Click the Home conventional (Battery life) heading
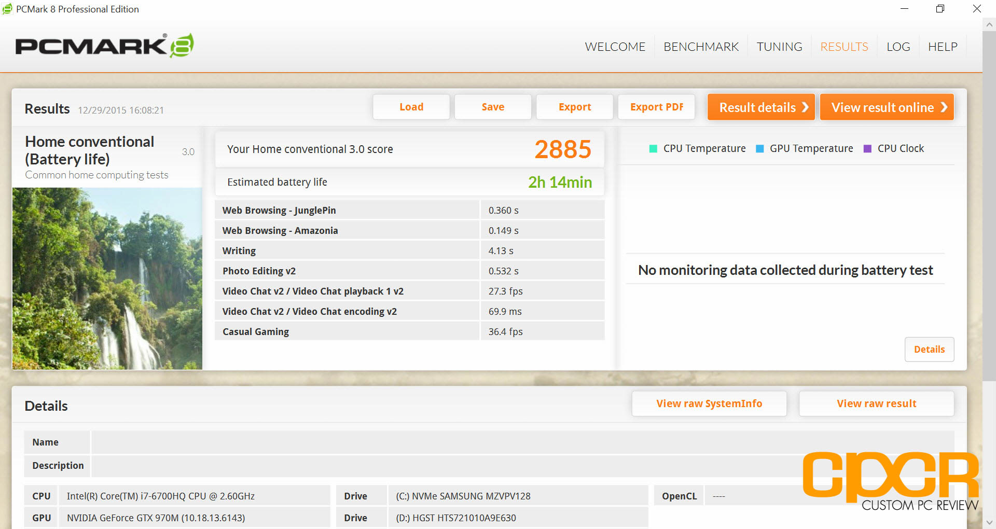The image size is (996, 529). (89, 150)
